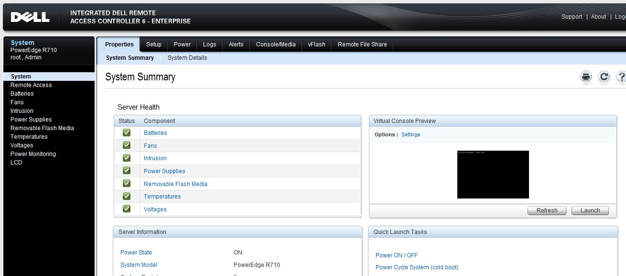This screenshot has height=276, width=626.
Task: Click the printer icon to print System Summary
Action: pos(585,77)
